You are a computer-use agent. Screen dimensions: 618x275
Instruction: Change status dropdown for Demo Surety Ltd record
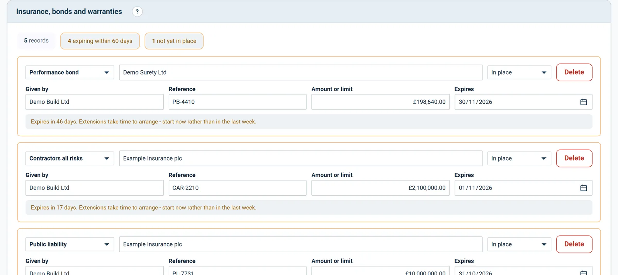pyautogui.click(x=519, y=72)
